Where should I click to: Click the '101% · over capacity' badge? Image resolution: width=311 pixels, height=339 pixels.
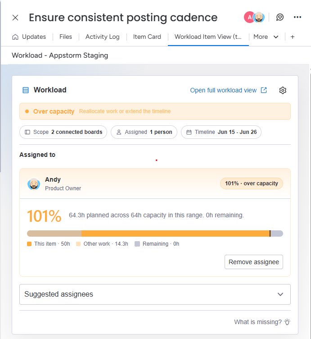(252, 183)
